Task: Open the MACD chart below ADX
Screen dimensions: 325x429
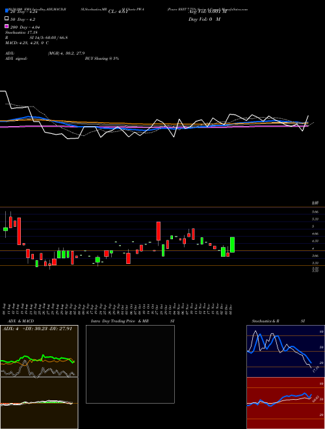Action: point(39,403)
